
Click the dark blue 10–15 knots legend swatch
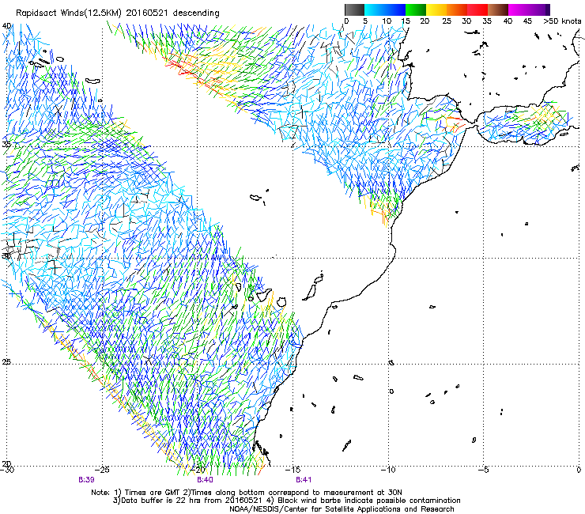pos(395,9)
